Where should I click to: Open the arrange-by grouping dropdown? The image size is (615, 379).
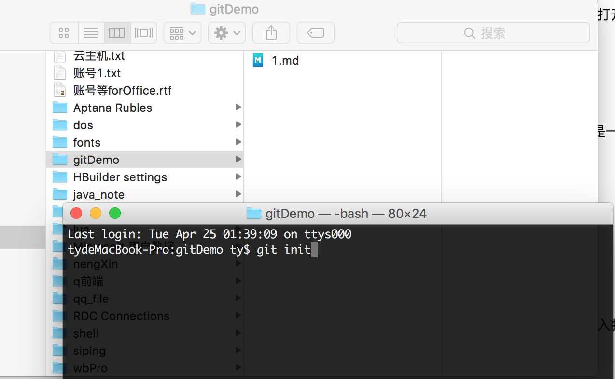[182, 33]
